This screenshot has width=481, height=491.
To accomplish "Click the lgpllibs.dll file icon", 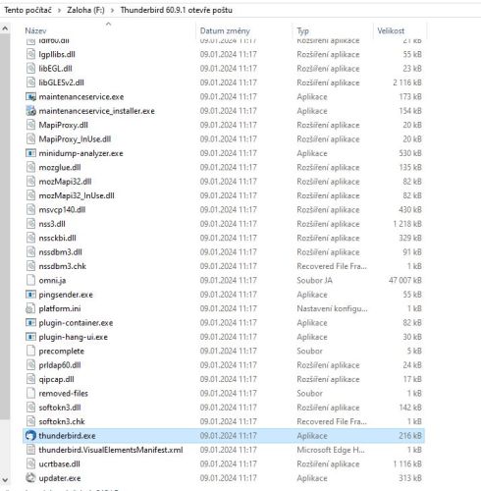I will (x=30, y=54).
